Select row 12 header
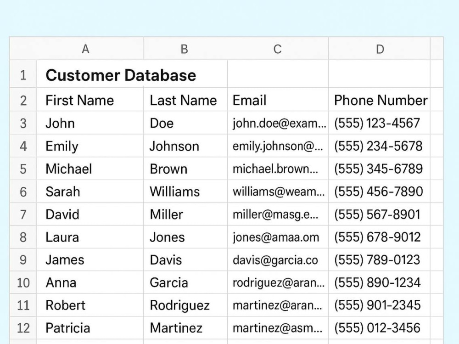459x344 pixels. (x=23, y=327)
